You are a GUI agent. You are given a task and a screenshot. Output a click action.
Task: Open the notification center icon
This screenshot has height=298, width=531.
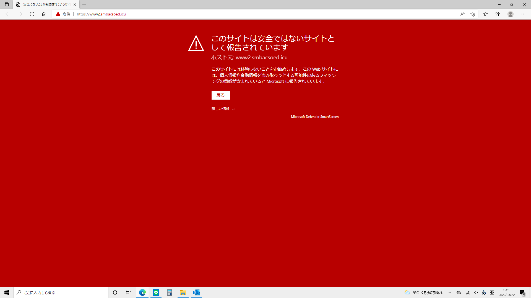coord(522,292)
